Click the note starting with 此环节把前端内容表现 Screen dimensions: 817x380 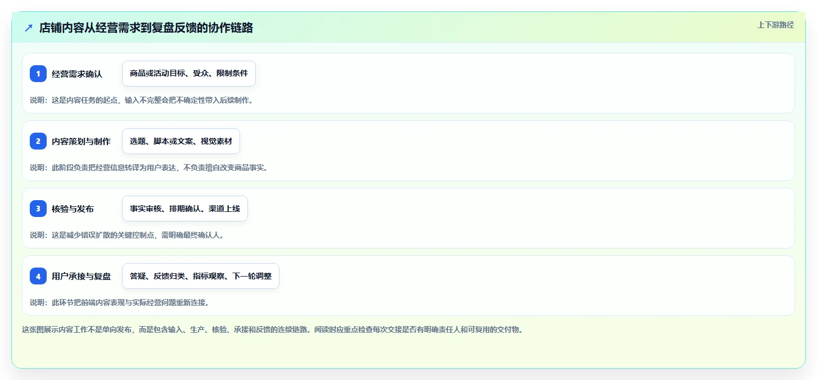coord(120,302)
